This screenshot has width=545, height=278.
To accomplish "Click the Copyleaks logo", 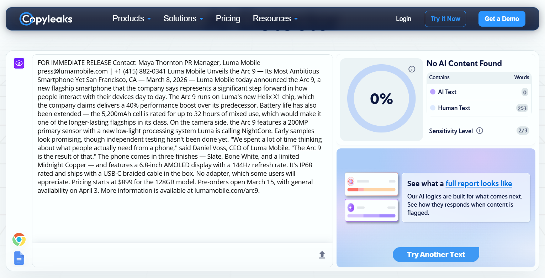I will 46,19.
